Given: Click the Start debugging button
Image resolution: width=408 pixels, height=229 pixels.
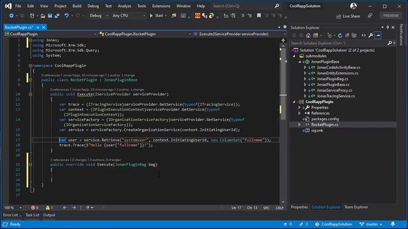Looking at the screenshot, I should [156, 16].
